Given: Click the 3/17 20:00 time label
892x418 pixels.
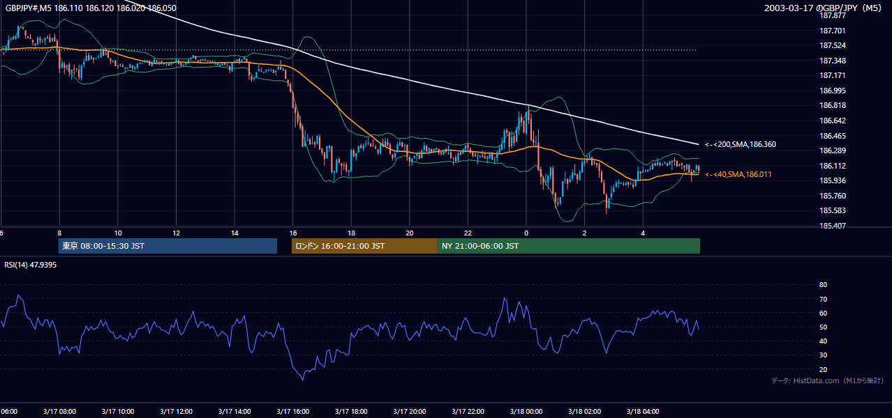Looking at the screenshot, I should [410, 411].
